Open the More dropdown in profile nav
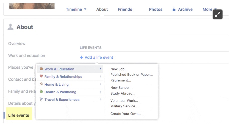234x126 pixels. tap(209, 9)
